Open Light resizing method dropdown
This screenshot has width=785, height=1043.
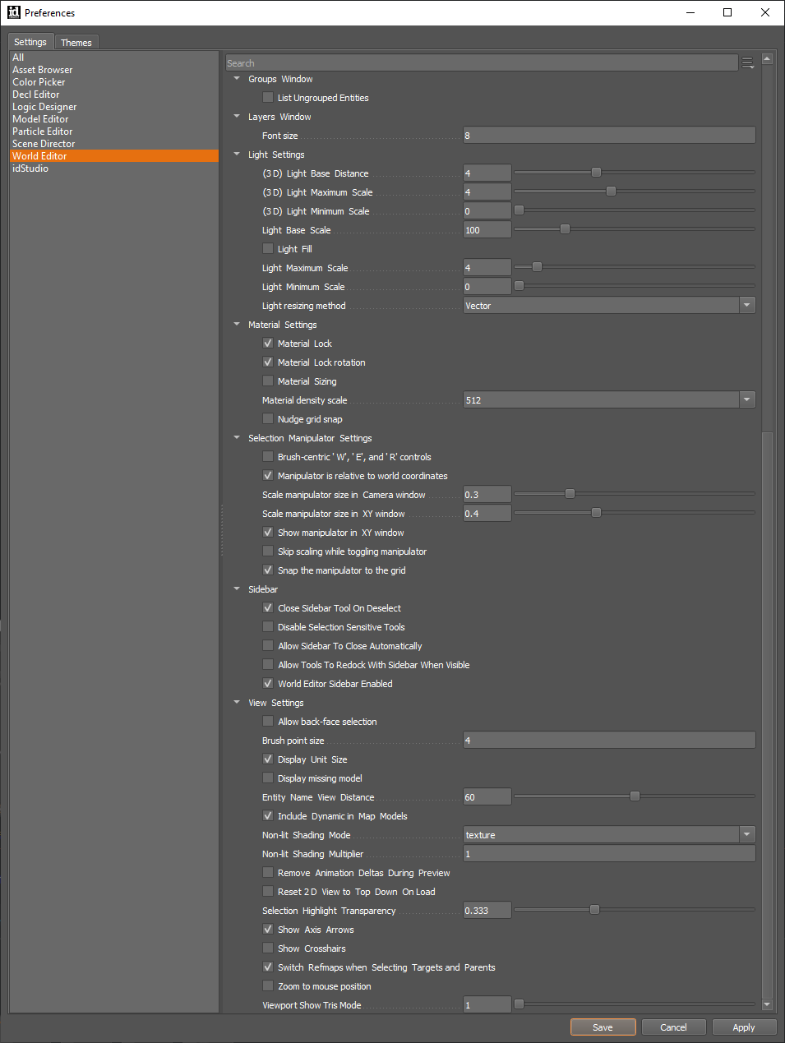[609, 305]
